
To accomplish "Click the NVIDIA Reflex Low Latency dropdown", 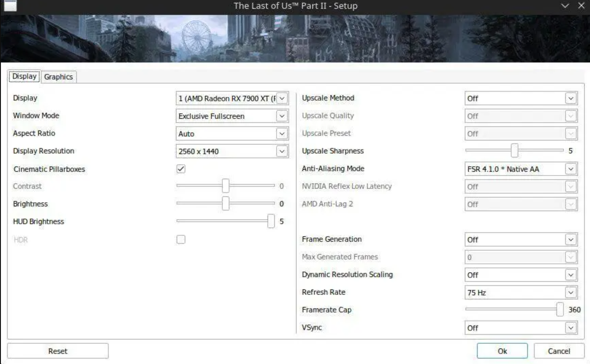I will point(521,187).
